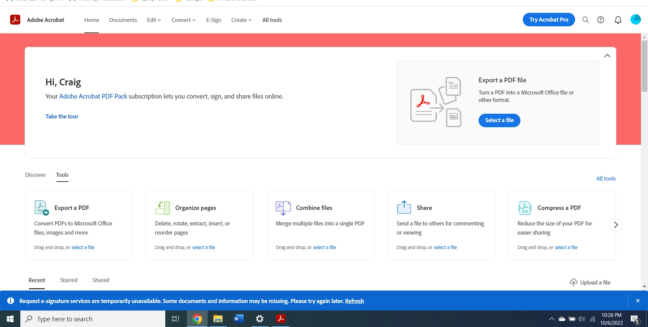Screen dimensions: 648x327
Task: Click select a file under Compress a PDF
Action: coord(566,247)
